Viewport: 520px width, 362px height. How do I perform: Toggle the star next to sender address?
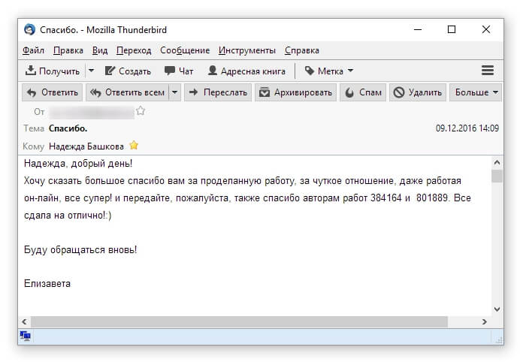tap(141, 110)
